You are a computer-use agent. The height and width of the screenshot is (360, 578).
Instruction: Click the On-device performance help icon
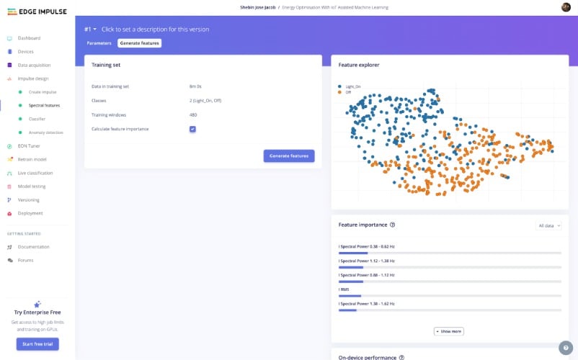[x=401, y=357]
